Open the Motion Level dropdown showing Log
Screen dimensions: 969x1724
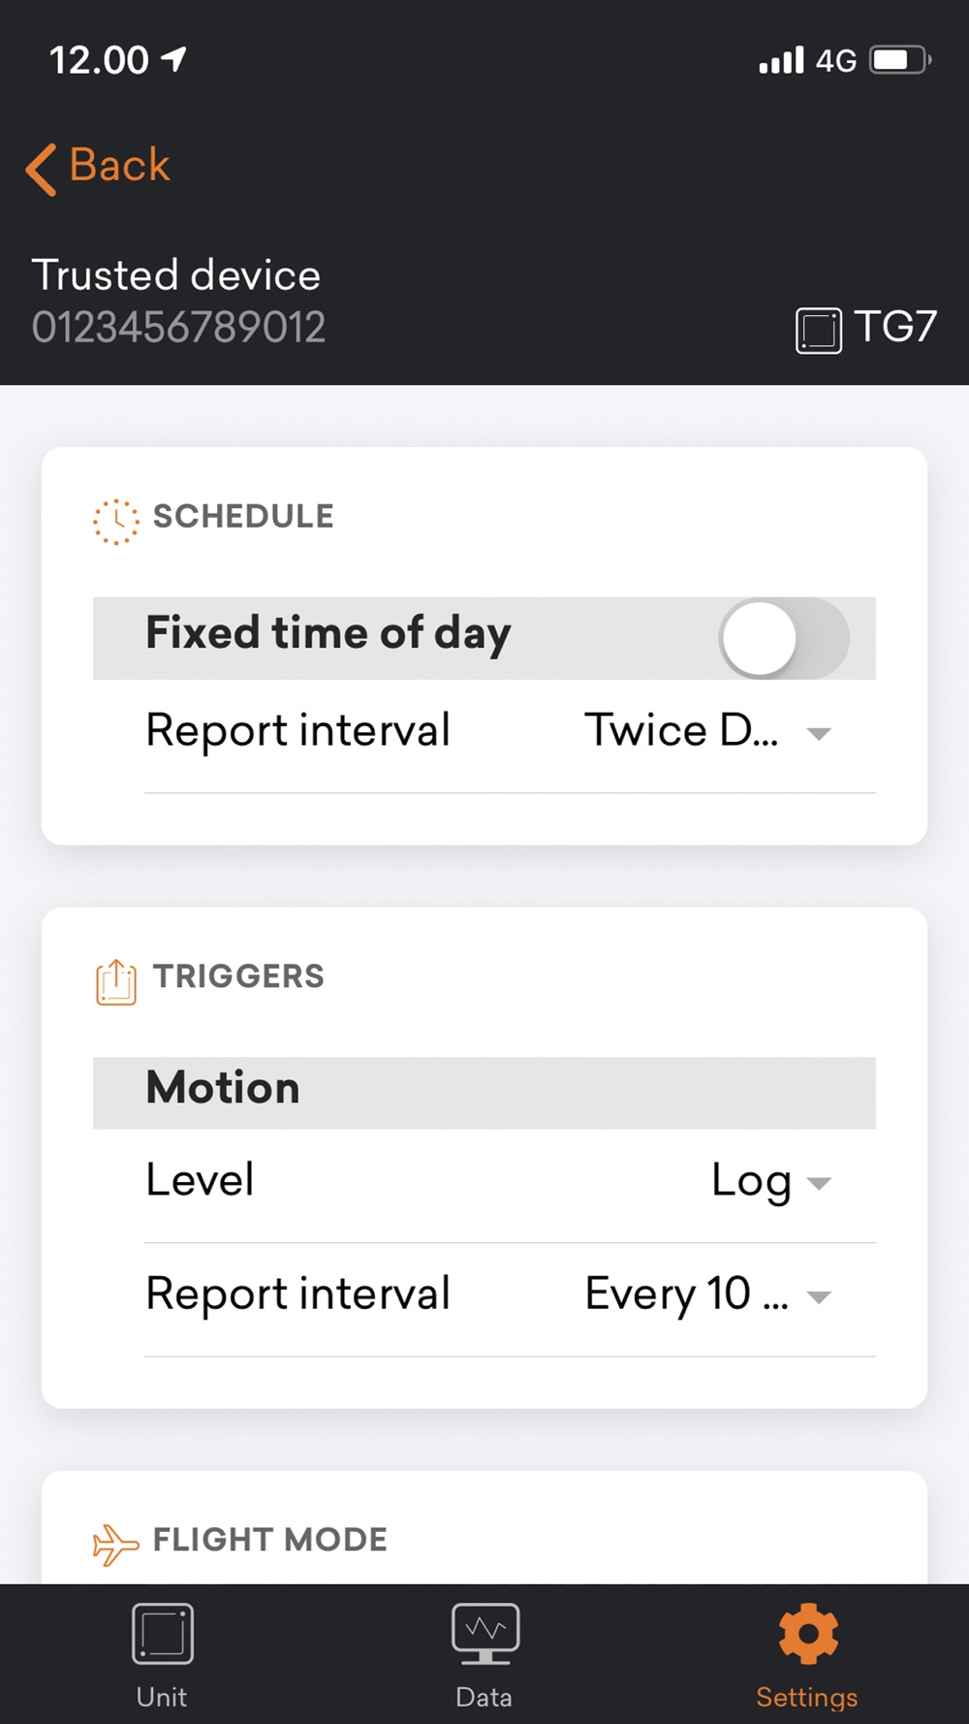coord(771,1182)
